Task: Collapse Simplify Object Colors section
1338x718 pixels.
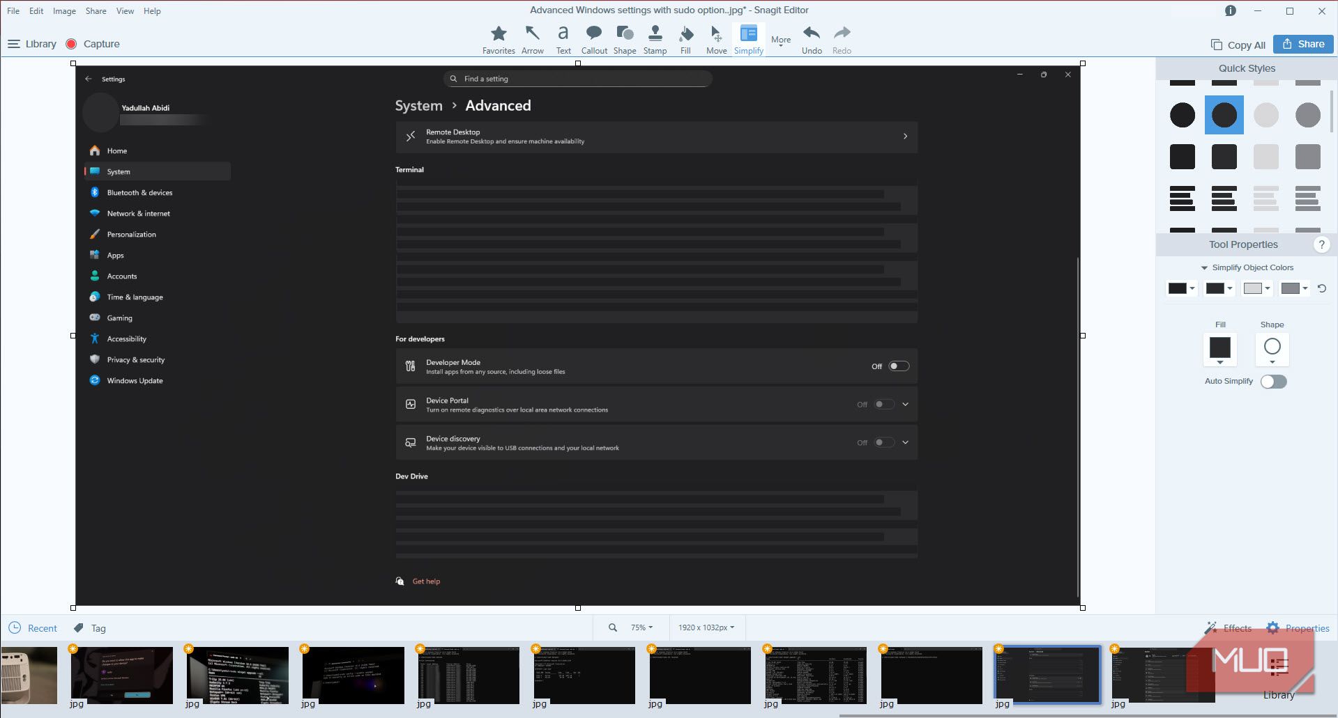Action: click(x=1204, y=267)
